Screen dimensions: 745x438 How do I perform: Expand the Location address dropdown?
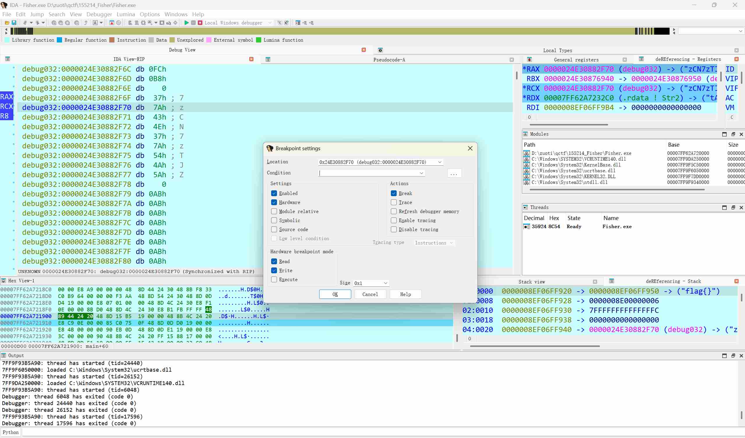[x=439, y=162]
